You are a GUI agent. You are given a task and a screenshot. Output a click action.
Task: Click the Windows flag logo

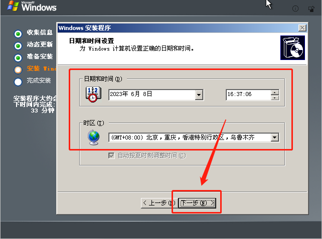click(13, 5)
